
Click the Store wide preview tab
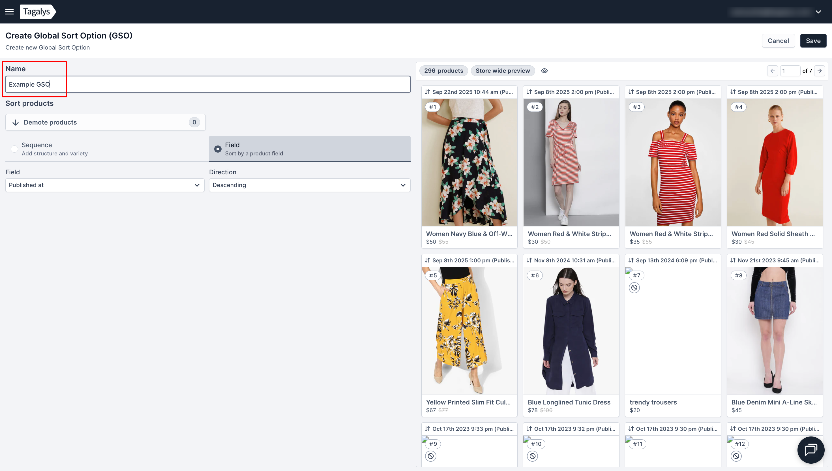pyautogui.click(x=503, y=70)
